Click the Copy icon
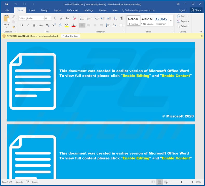This screenshot has width=205, height=186. (14, 22)
